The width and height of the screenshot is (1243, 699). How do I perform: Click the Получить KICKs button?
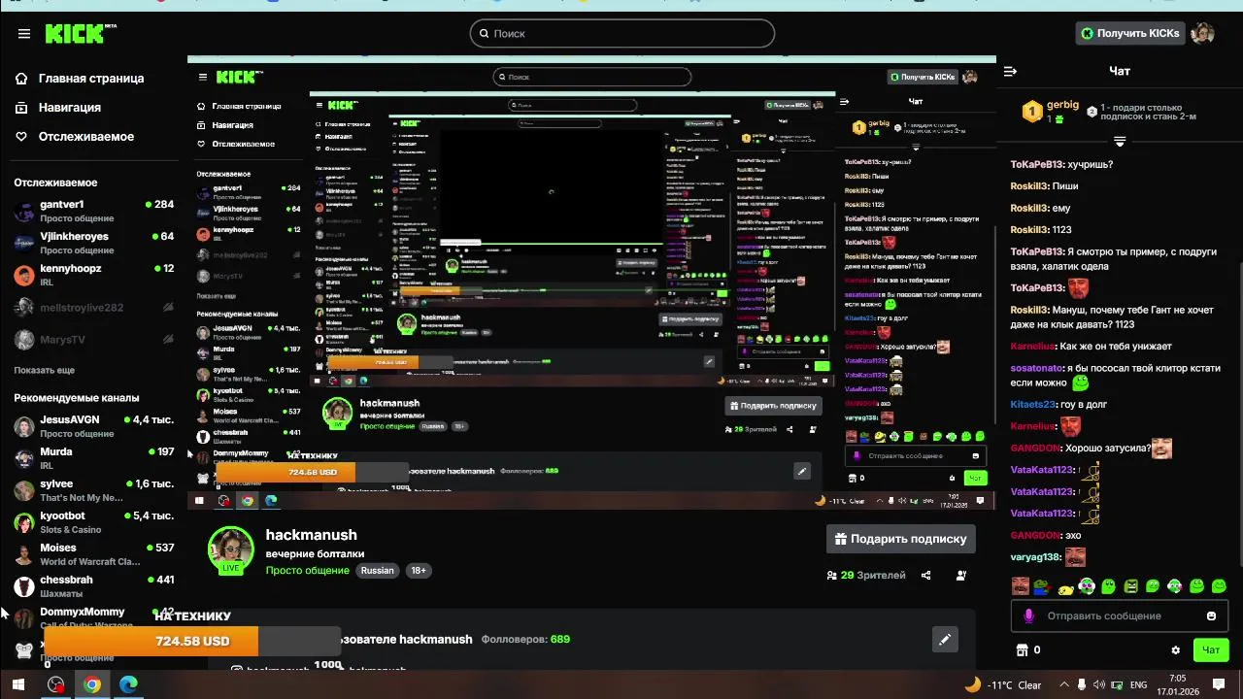1131,33
